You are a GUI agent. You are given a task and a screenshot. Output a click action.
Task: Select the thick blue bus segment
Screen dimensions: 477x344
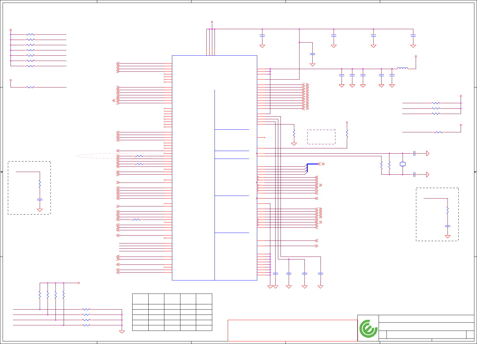click(x=312, y=167)
